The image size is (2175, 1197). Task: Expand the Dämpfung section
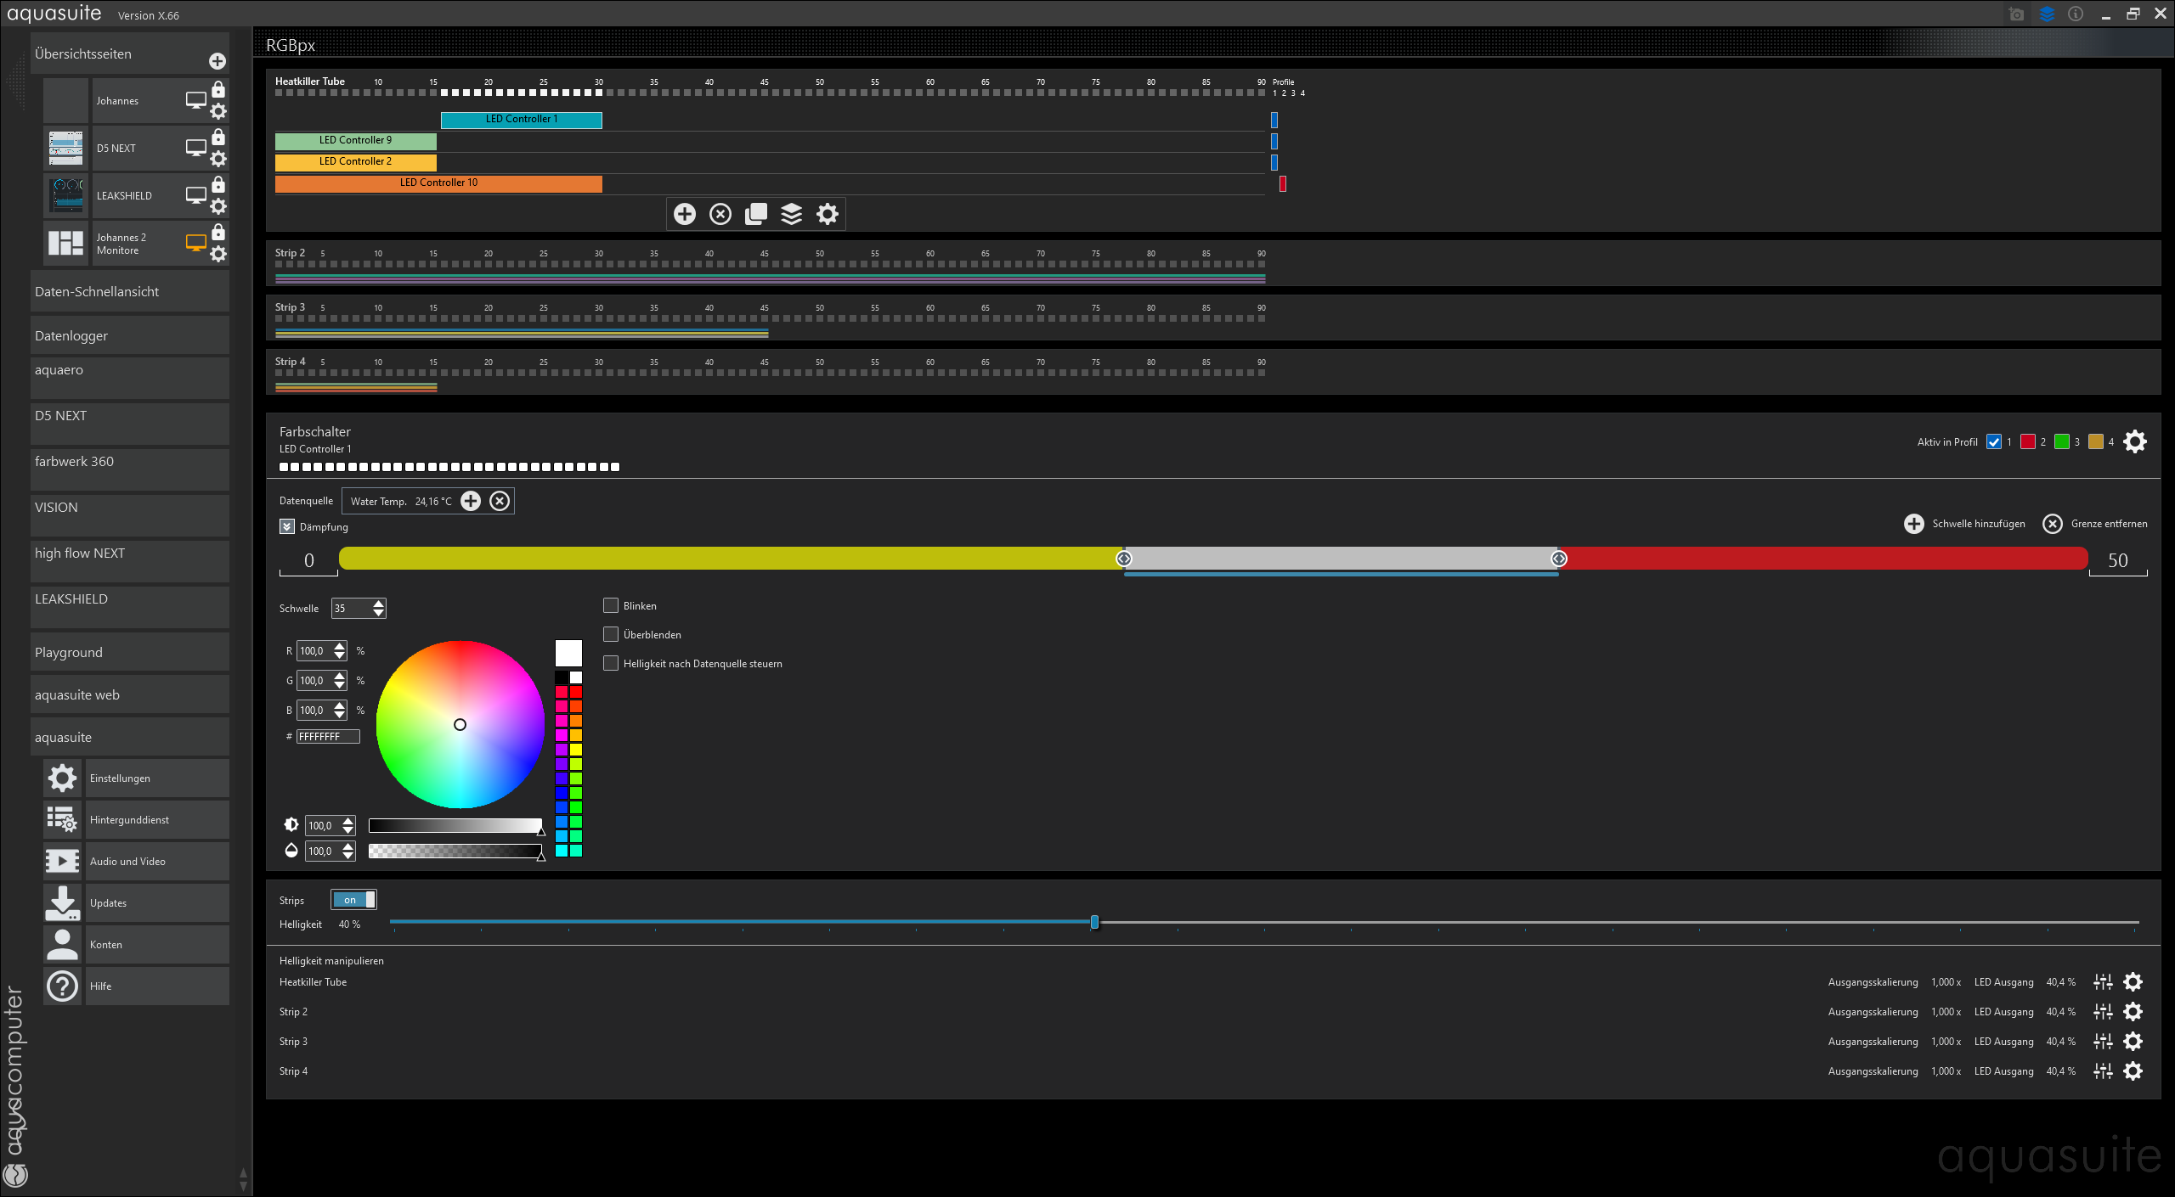(287, 527)
